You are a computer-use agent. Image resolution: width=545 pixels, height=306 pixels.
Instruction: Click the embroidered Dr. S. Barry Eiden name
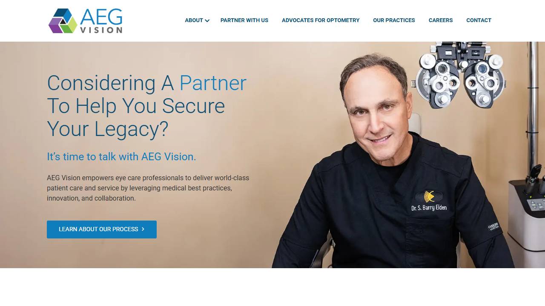(429, 208)
